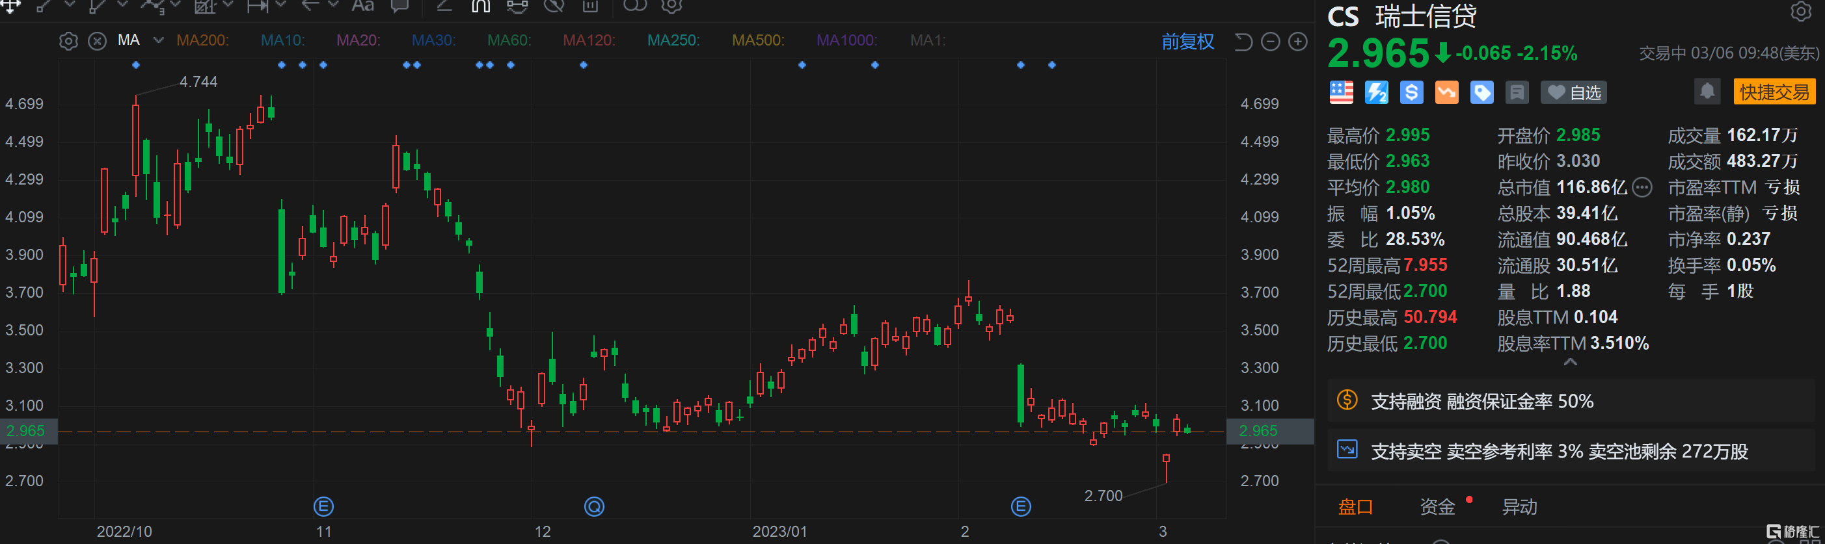Zoom in the chart with plus icon

point(1298,42)
